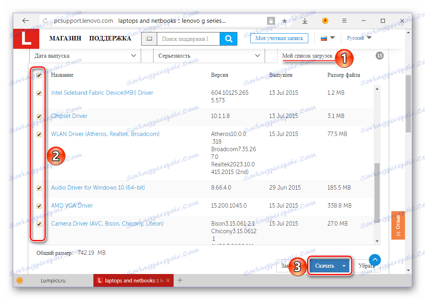Screen dimensions: 425x300
Task: Open the Мой список загрузок tab
Action: (307, 56)
